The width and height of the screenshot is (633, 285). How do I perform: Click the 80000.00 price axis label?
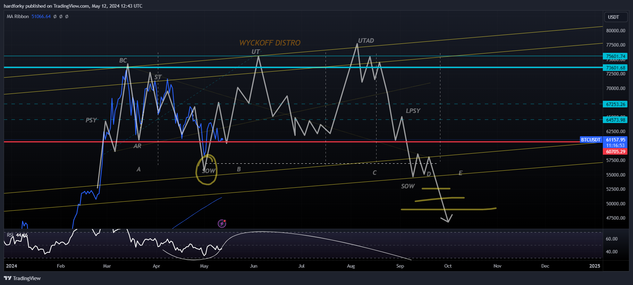(x=616, y=31)
